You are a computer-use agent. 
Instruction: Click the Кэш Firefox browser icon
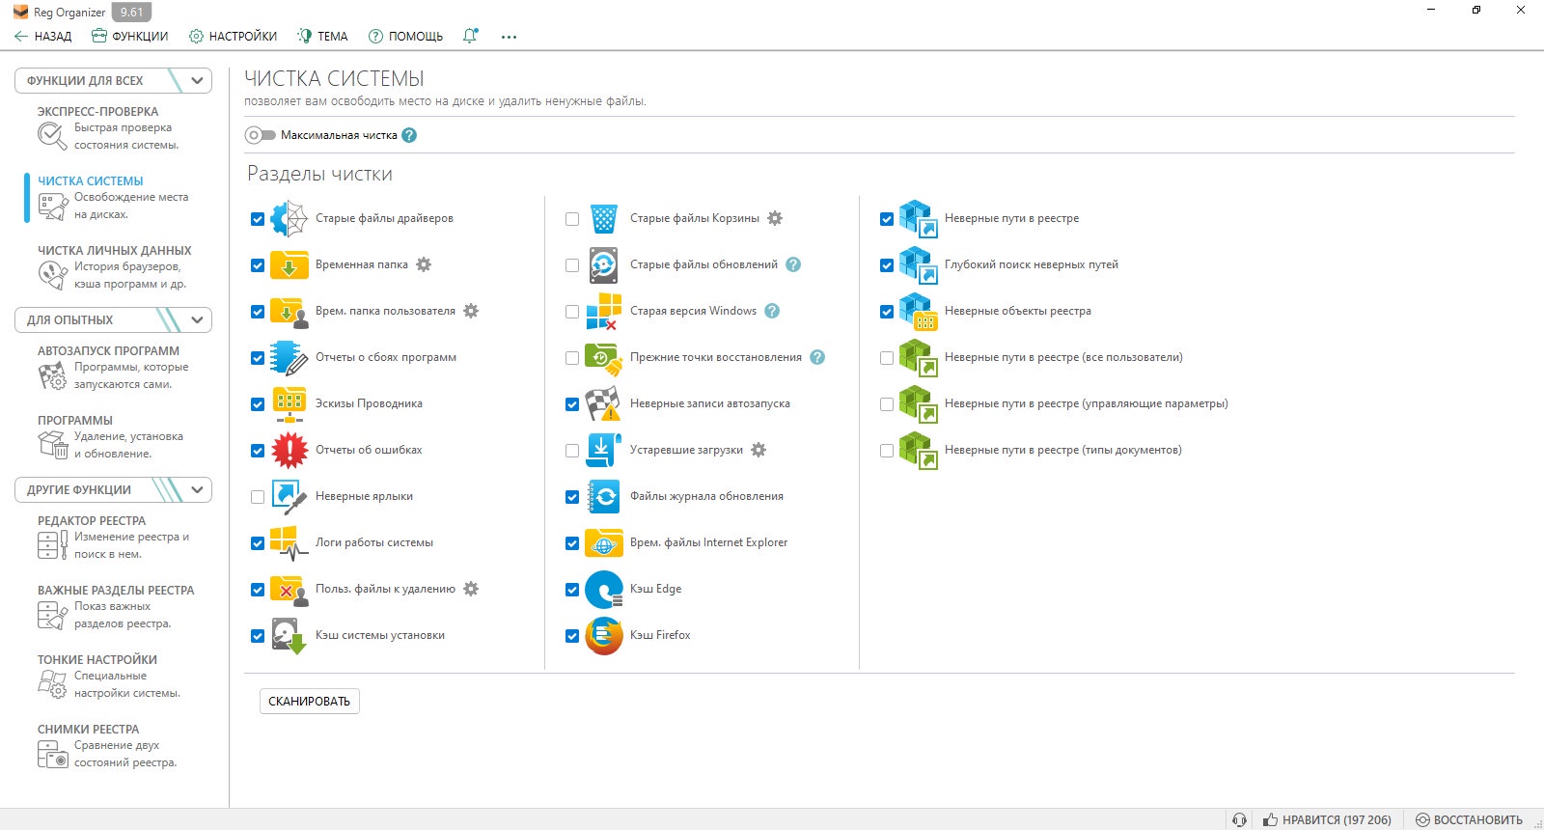[604, 635]
